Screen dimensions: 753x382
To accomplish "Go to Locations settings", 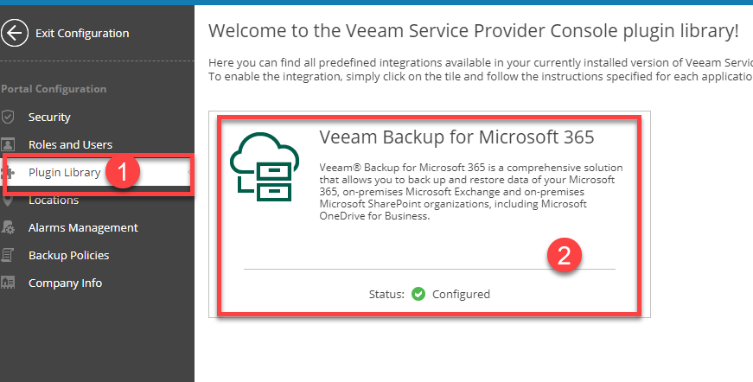I will [54, 201].
